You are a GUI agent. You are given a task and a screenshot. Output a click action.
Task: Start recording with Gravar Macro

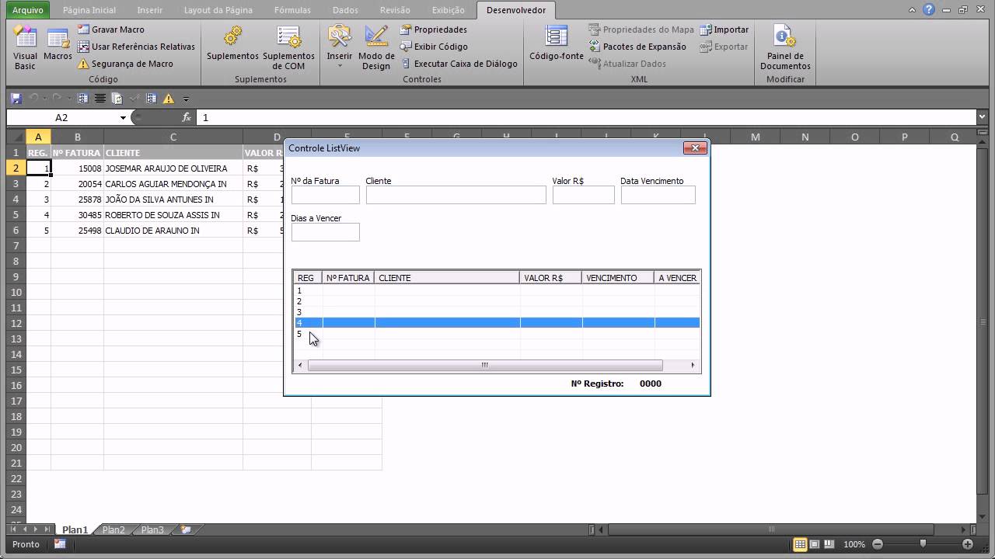tap(111, 30)
